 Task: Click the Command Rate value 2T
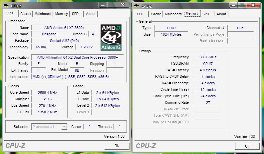pos(208,103)
